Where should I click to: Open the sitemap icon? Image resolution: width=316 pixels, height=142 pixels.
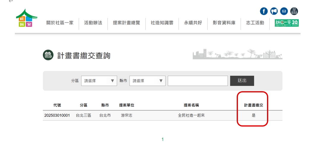coord(294,11)
